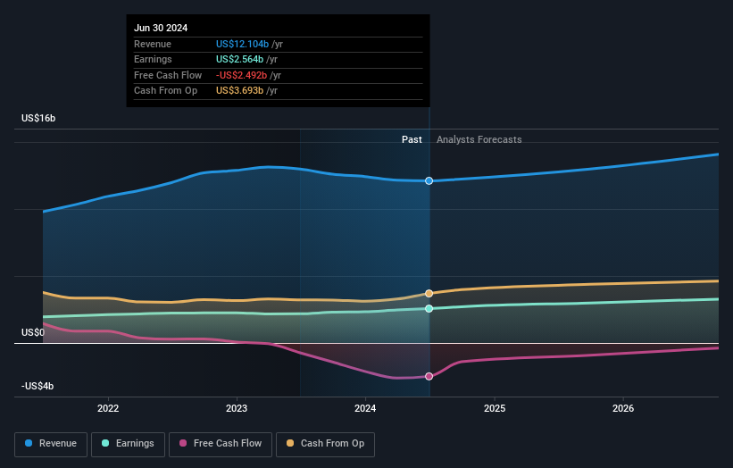Click the 2026 x-axis label
Screen dimensions: 733x468
click(623, 408)
